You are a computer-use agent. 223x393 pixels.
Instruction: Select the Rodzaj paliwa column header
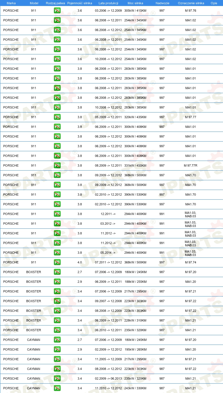pos(55,3)
